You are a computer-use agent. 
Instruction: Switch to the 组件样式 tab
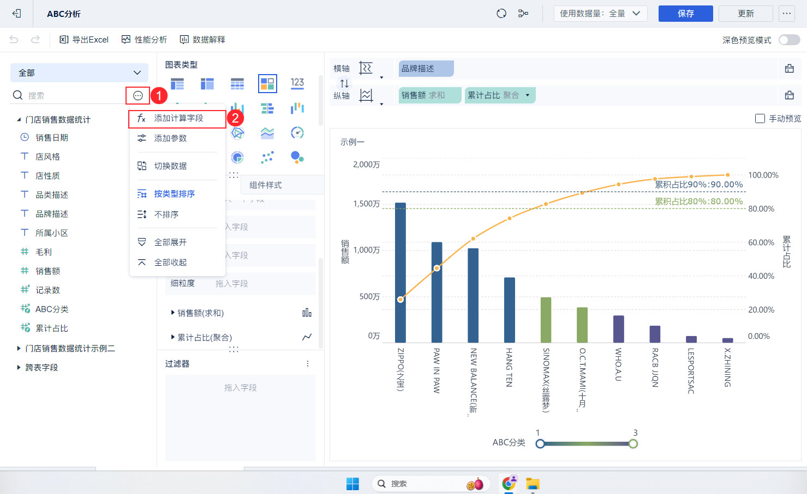(282, 185)
